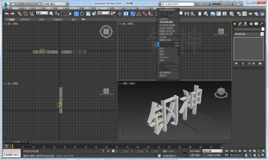Toggle the 3D Snaps button
268x160 pixels.
pyautogui.click(x=133, y=14)
